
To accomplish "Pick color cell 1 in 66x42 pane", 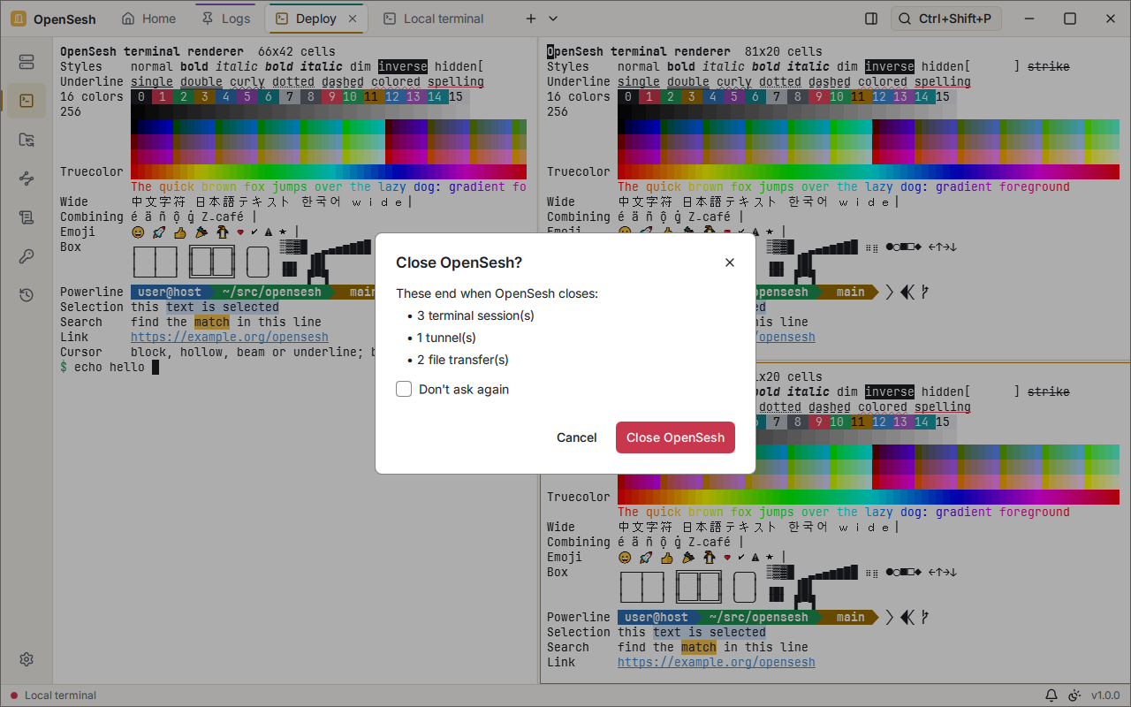I will (x=163, y=96).
